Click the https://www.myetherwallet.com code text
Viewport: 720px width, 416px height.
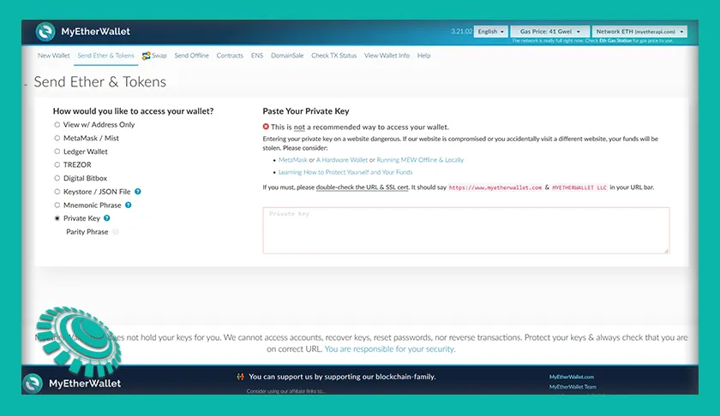coord(495,187)
